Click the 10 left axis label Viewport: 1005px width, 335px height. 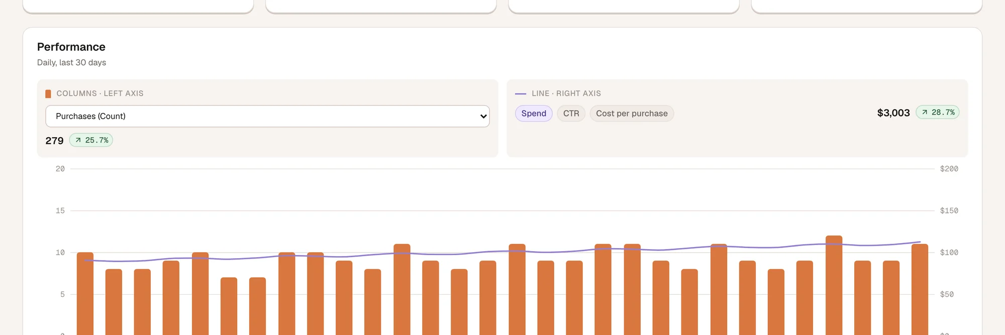coord(60,252)
